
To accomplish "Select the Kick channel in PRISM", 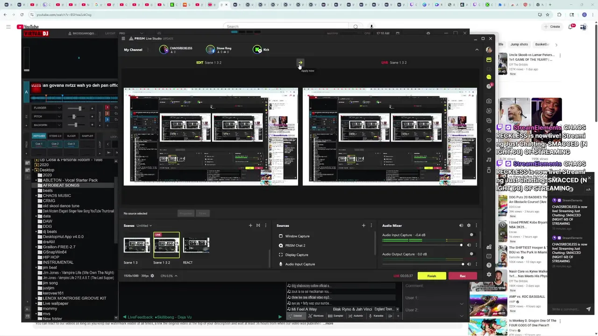I will [261, 49].
